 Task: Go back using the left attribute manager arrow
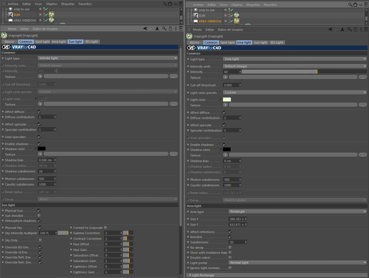click(x=145, y=28)
